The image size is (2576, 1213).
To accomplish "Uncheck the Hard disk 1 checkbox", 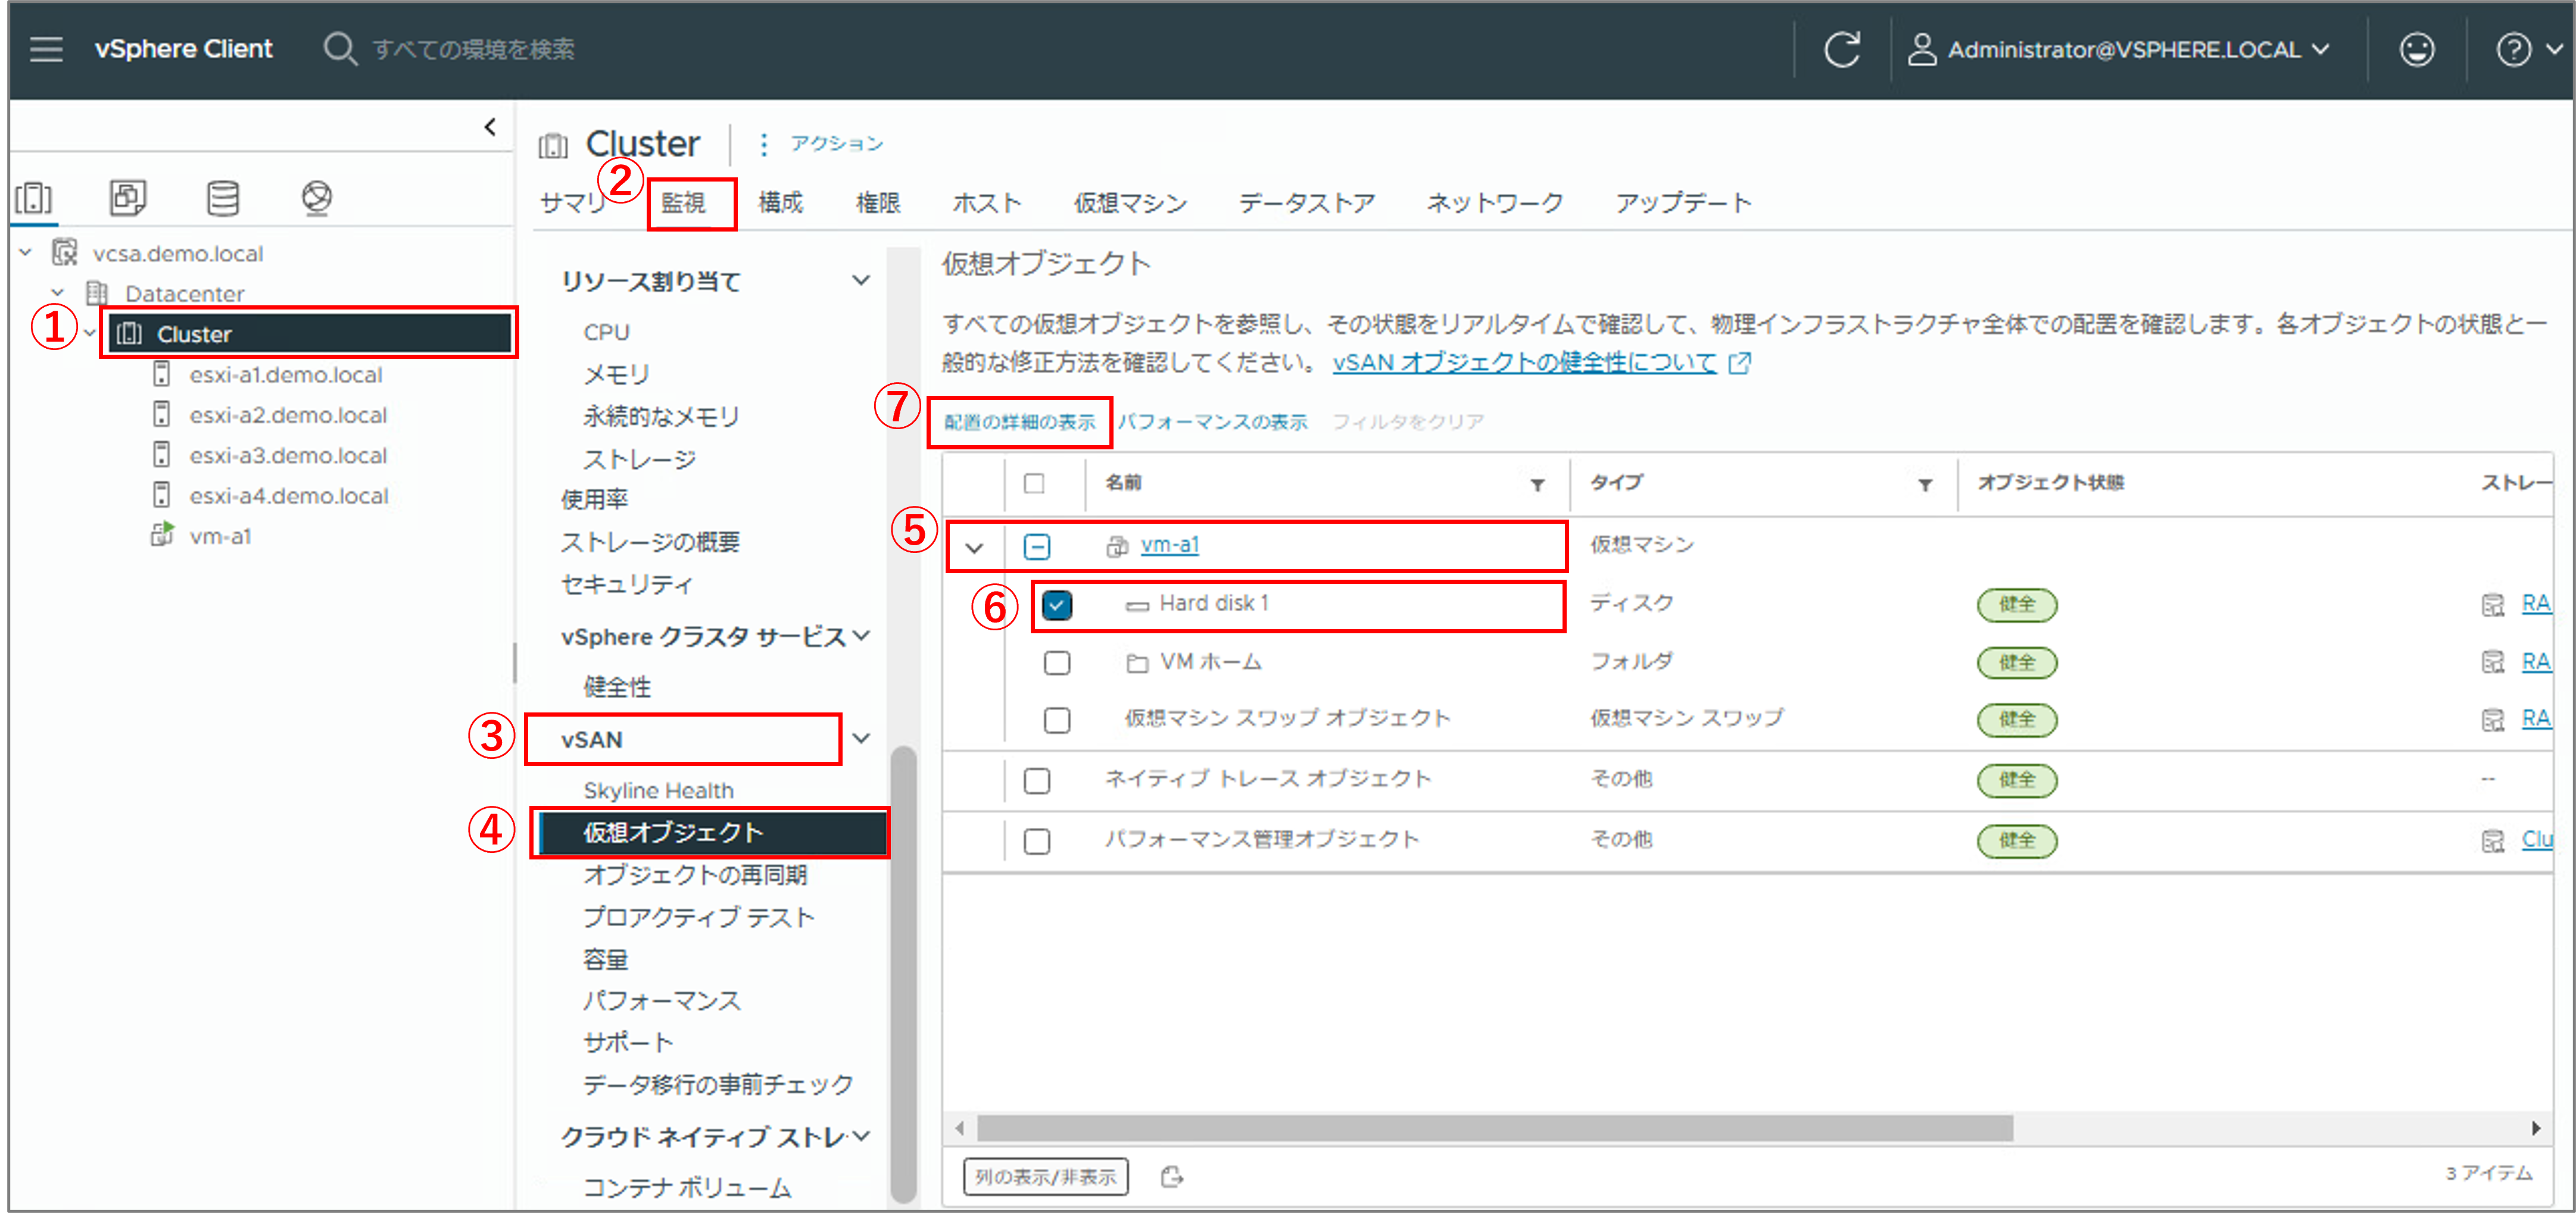I will click(x=1057, y=605).
